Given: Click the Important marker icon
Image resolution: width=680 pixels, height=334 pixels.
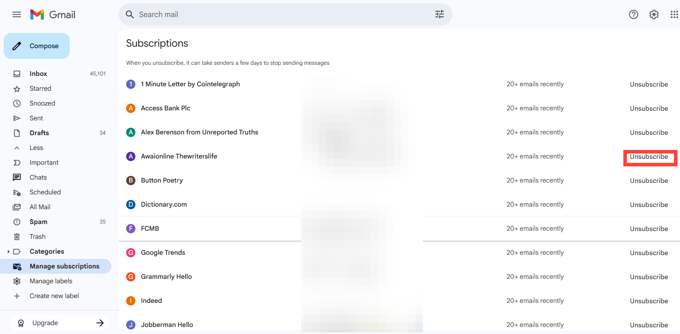Looking at the screenshot, I should [17, 163].
